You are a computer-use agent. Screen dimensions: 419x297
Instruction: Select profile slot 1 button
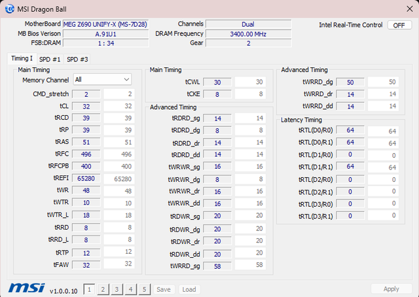89,289
